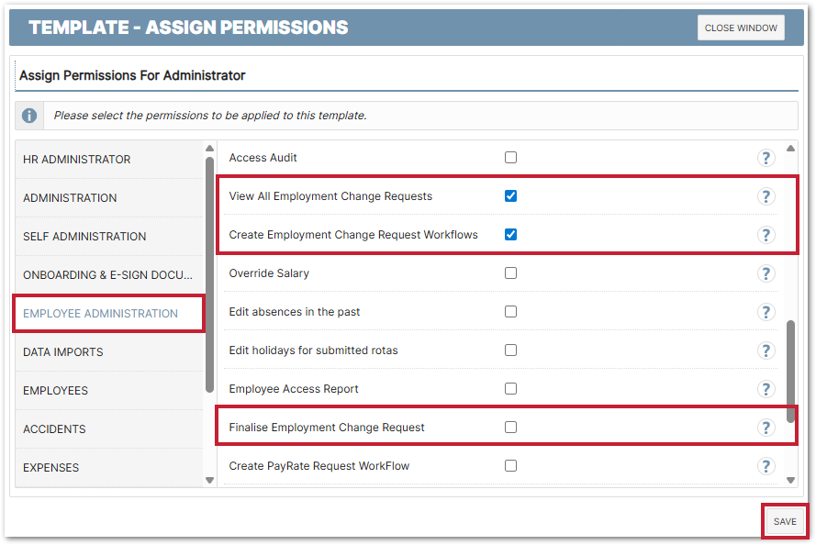Screen dimensions: 816x545
Task: Switch to the Data Imports category
Action: (63, 352)
